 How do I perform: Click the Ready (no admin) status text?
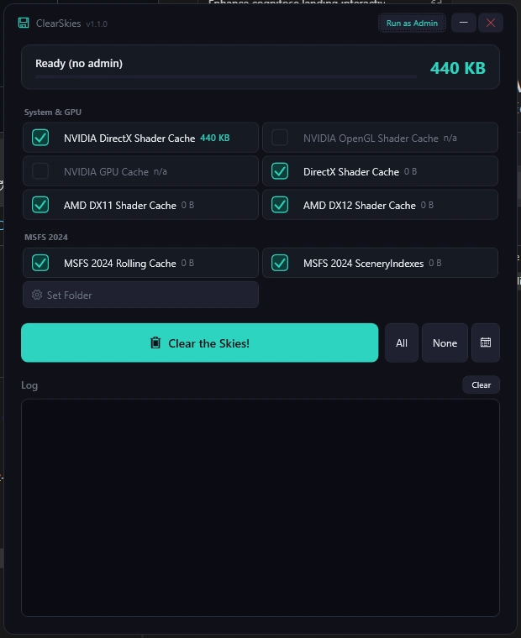(79, 64)
